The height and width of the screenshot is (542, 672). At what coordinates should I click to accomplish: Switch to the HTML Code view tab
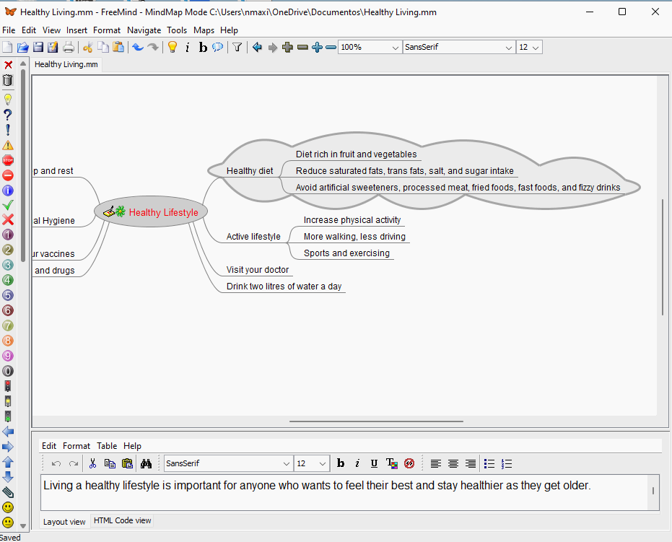tap(122, 520)
